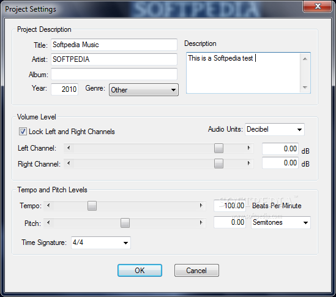This screenshot has height=297, width=336.
Task: Click Pitch slider left arrow
Action: pyautogui.click(x=48, y=222)
